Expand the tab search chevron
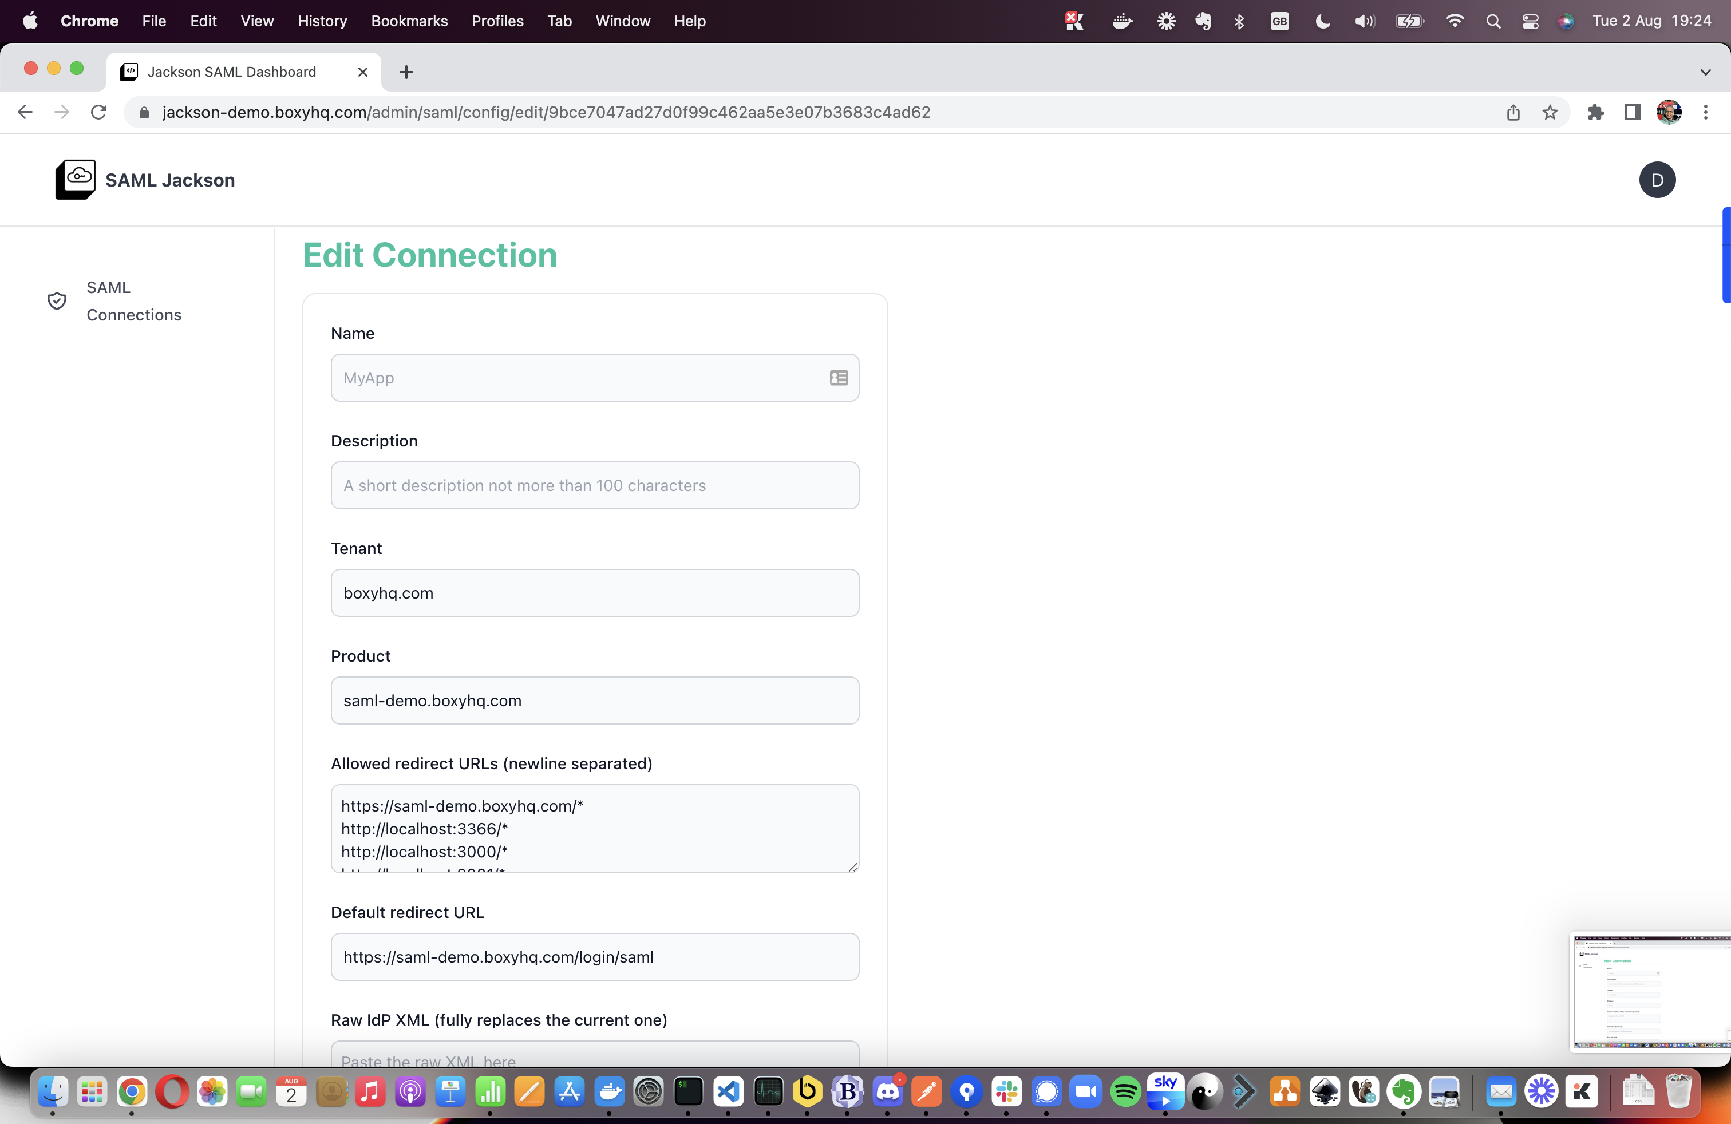Screen dimensions: 1731x1124 [x=1705, y=72]
